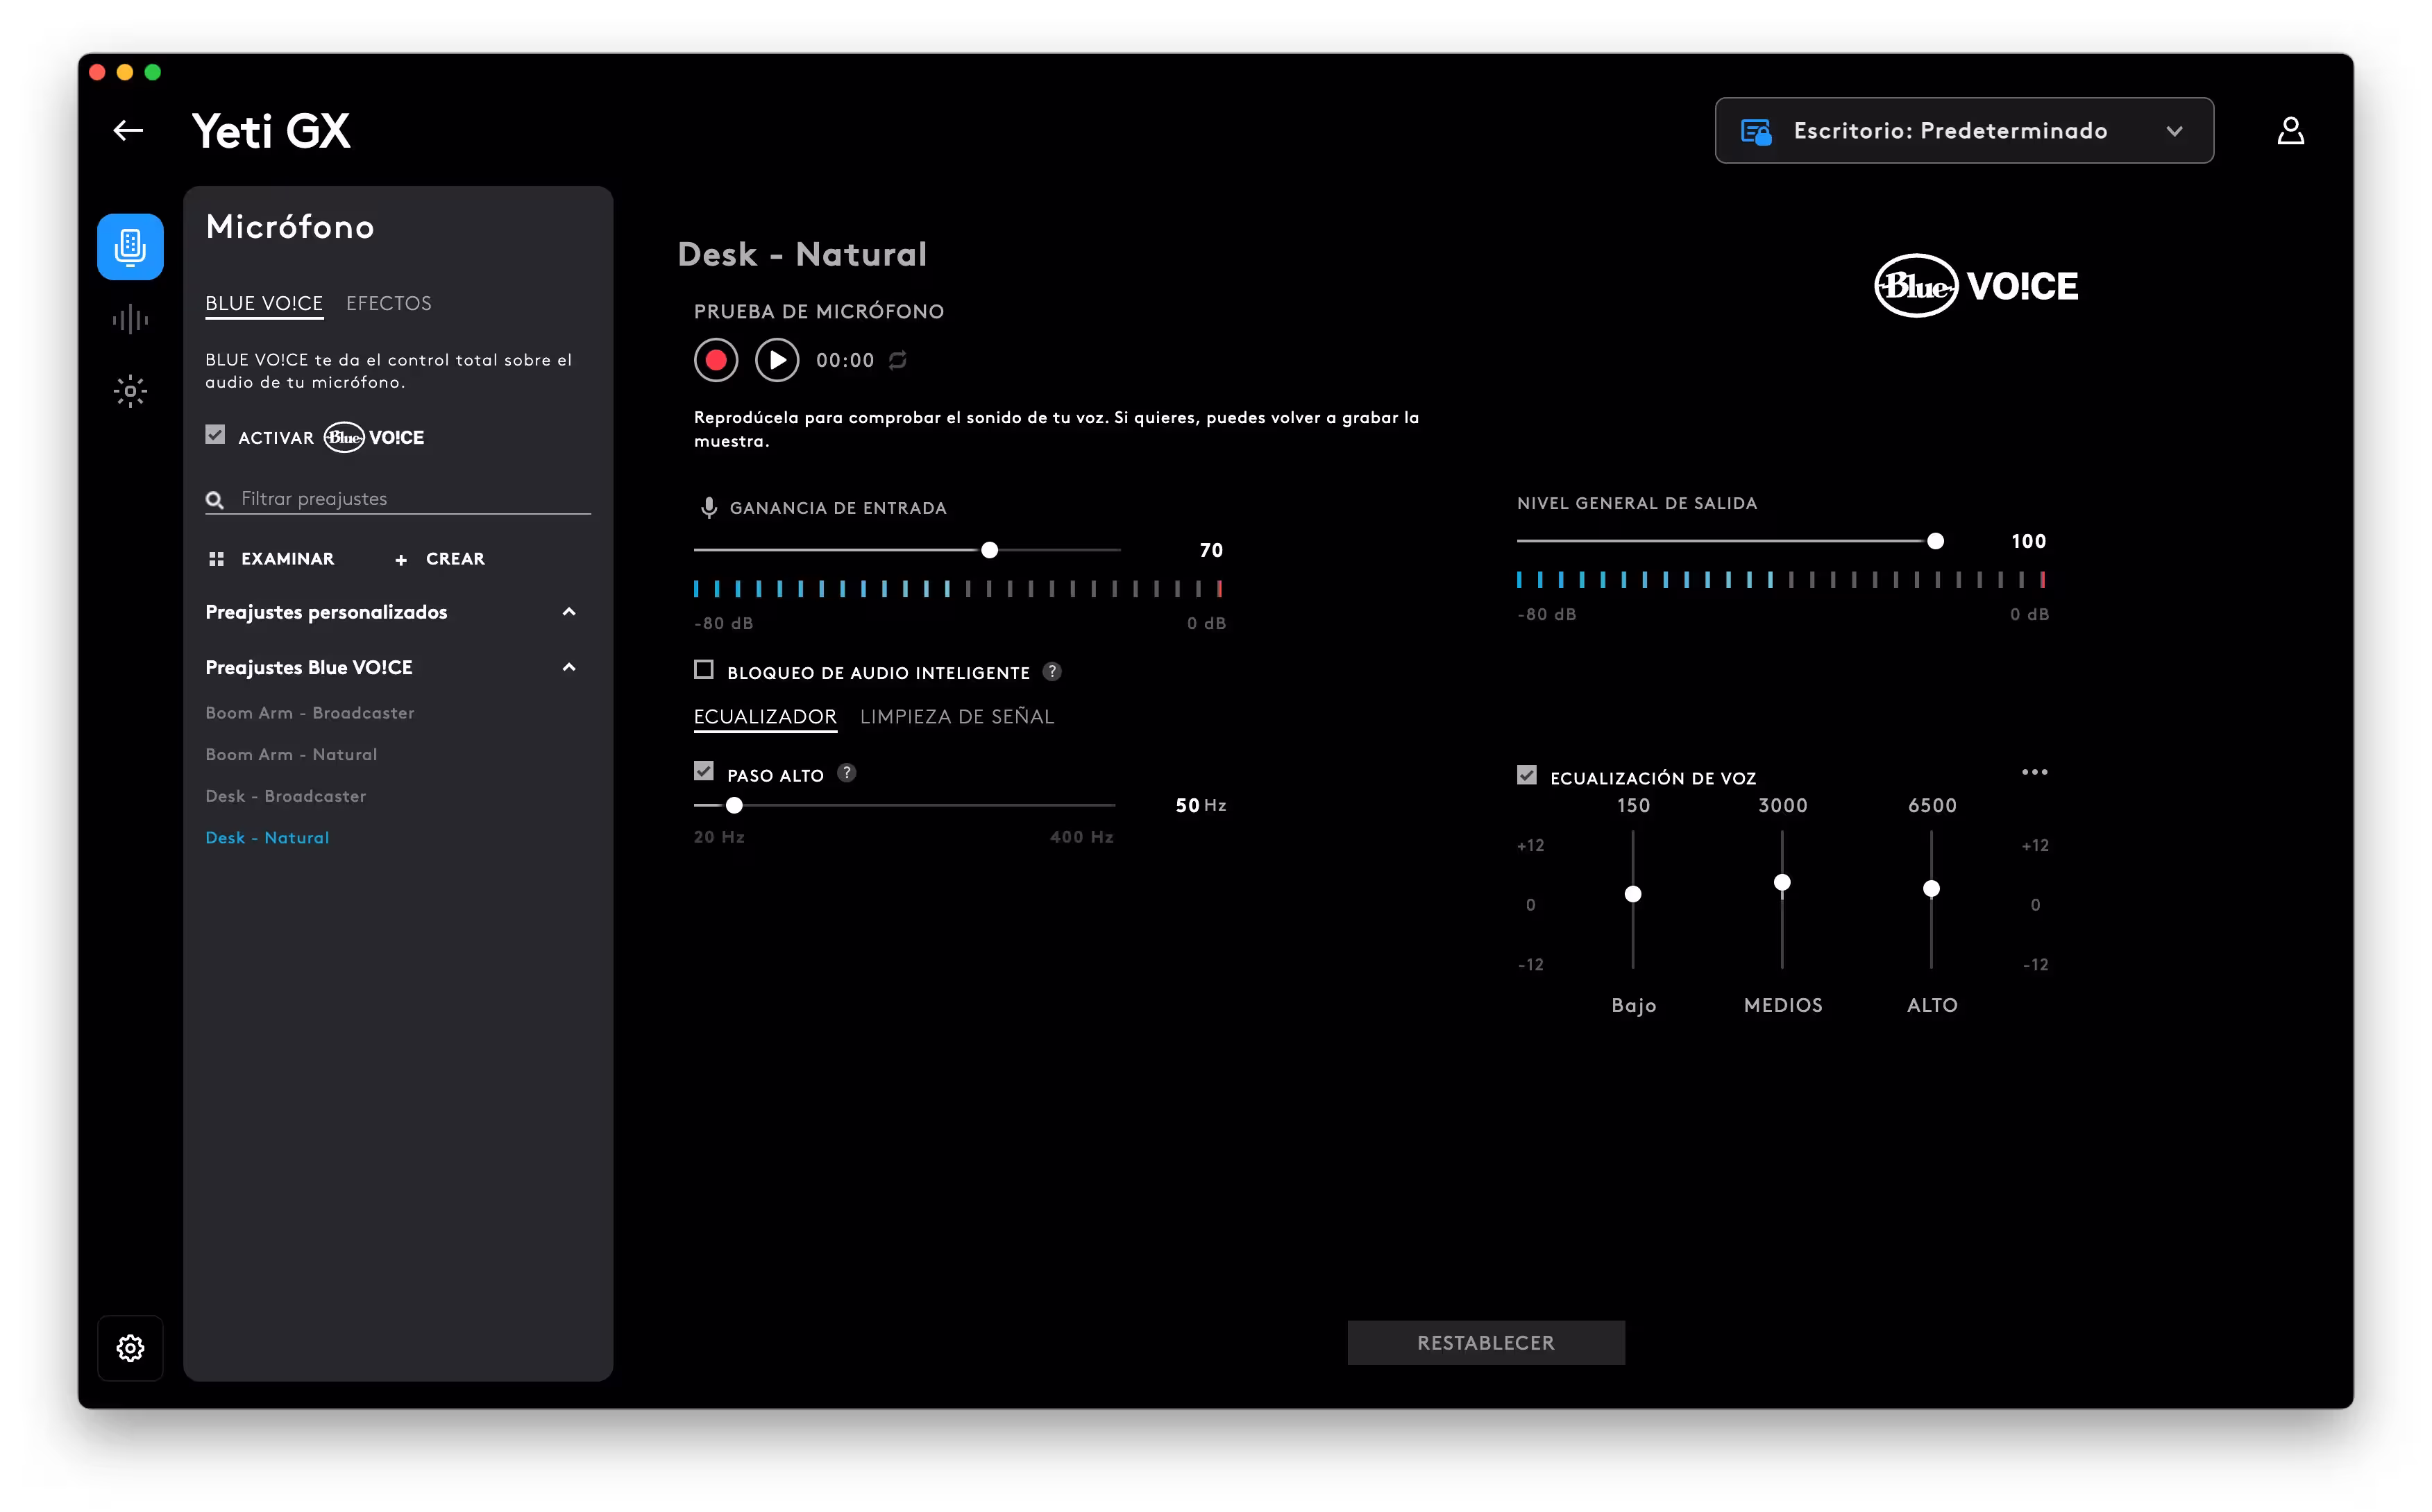The image size is (2432, 1512).
Task: Click the Medios 3000 EQ slider handle
Action: tap(1782, 882)
